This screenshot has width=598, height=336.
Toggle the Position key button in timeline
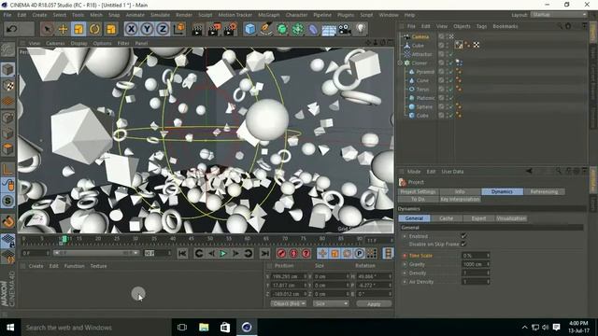point(322,253)
